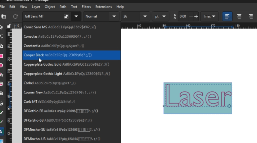Click the font collections icon in font box
The width and height of the screenshot is (257, 143).
[x=66, y=16]
